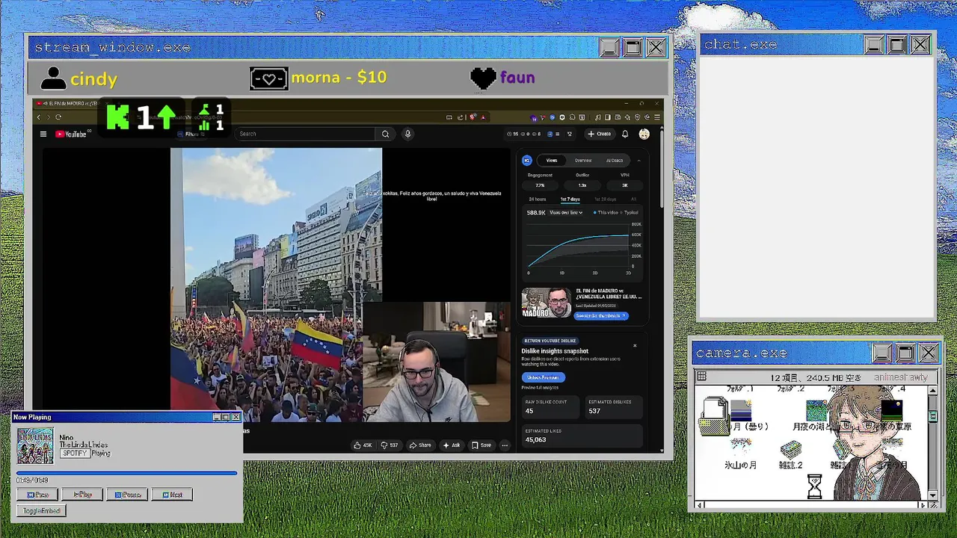The height and width of the screenshot is (538, 957).
Task: Open the YouTube hamburger menu
Action: 43,134
